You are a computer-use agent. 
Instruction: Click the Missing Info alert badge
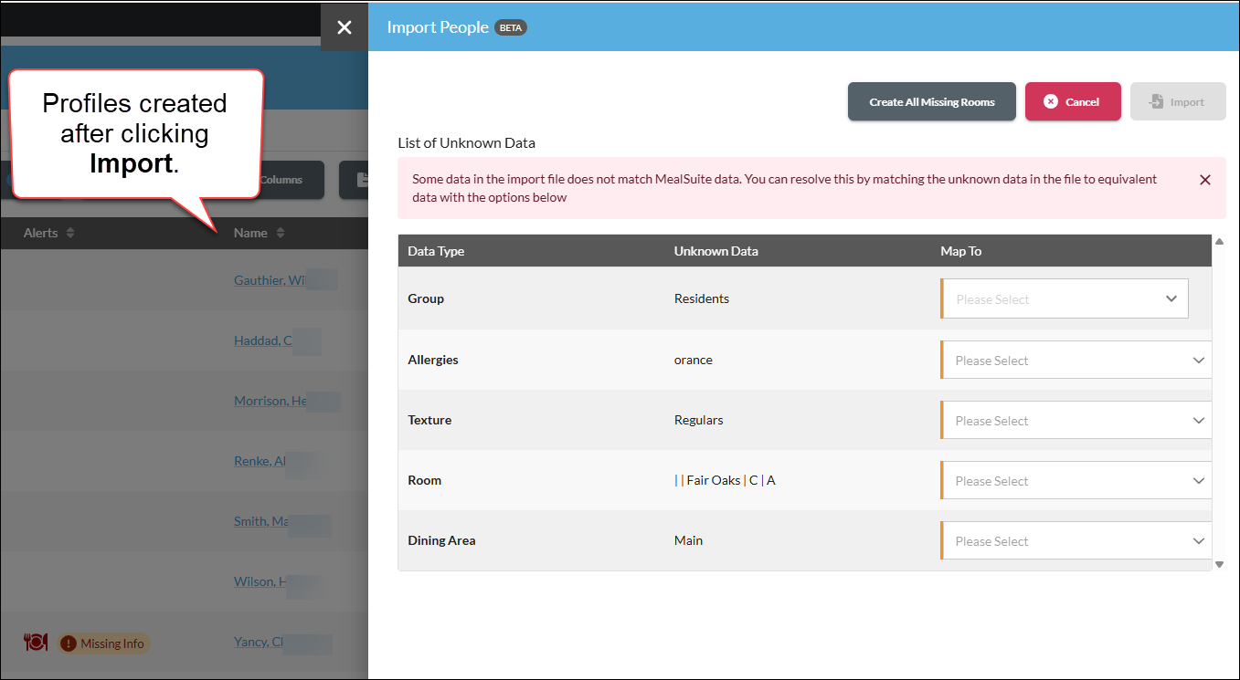tap(103, 643)
